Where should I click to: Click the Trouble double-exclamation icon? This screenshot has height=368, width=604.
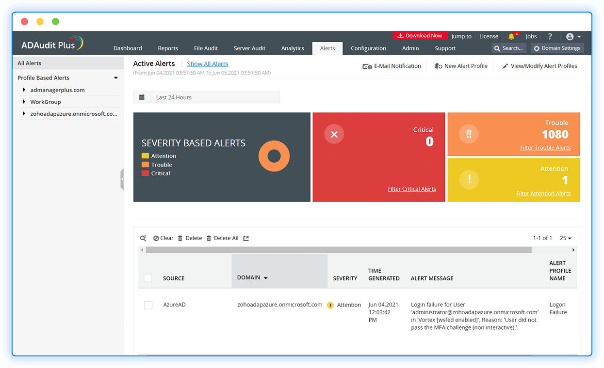click(469, 134)
